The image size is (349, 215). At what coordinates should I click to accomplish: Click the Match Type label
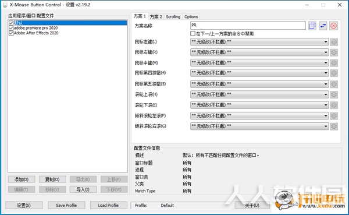(145, 191)
